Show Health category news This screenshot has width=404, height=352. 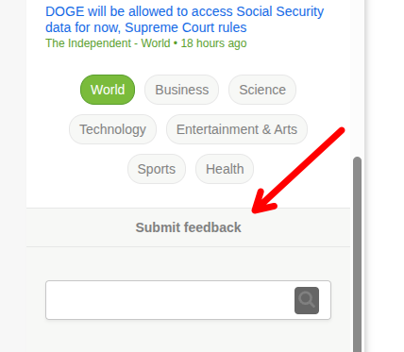click(225, 169)
